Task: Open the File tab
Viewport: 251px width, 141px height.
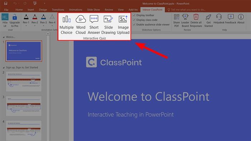Action: tap(6, 10)
